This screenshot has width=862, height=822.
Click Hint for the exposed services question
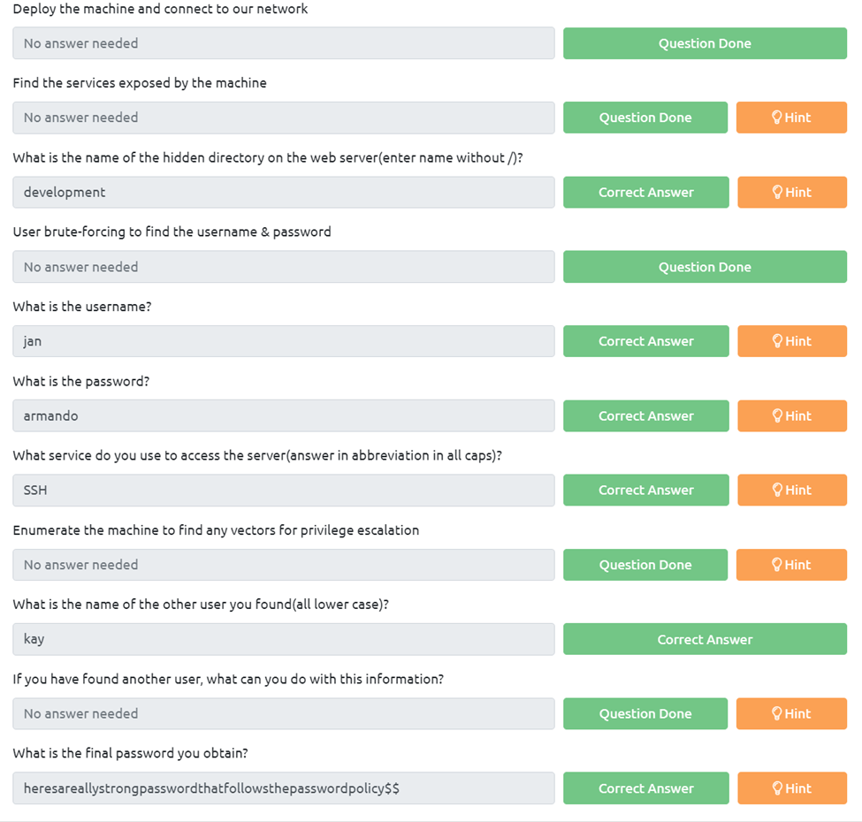791,118
